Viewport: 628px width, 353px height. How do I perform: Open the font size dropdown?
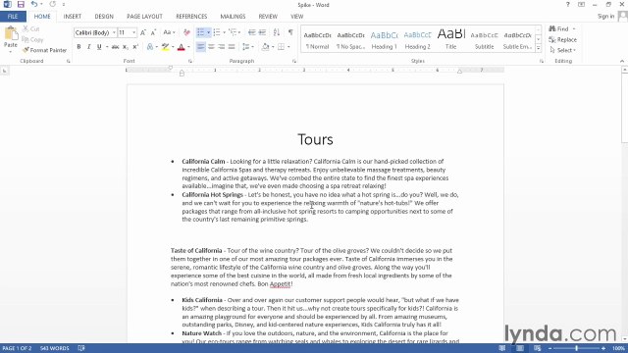(x=133, y=32)
